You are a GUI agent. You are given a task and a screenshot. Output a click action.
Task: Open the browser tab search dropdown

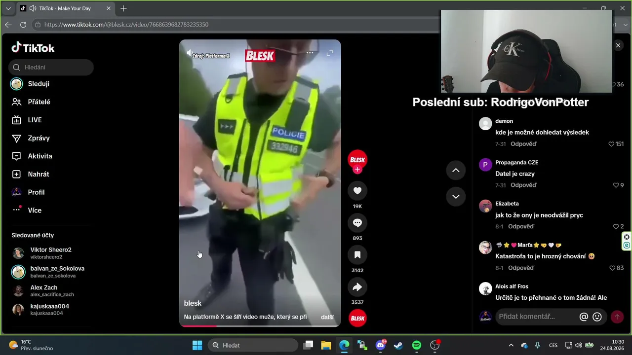(8, 8)
